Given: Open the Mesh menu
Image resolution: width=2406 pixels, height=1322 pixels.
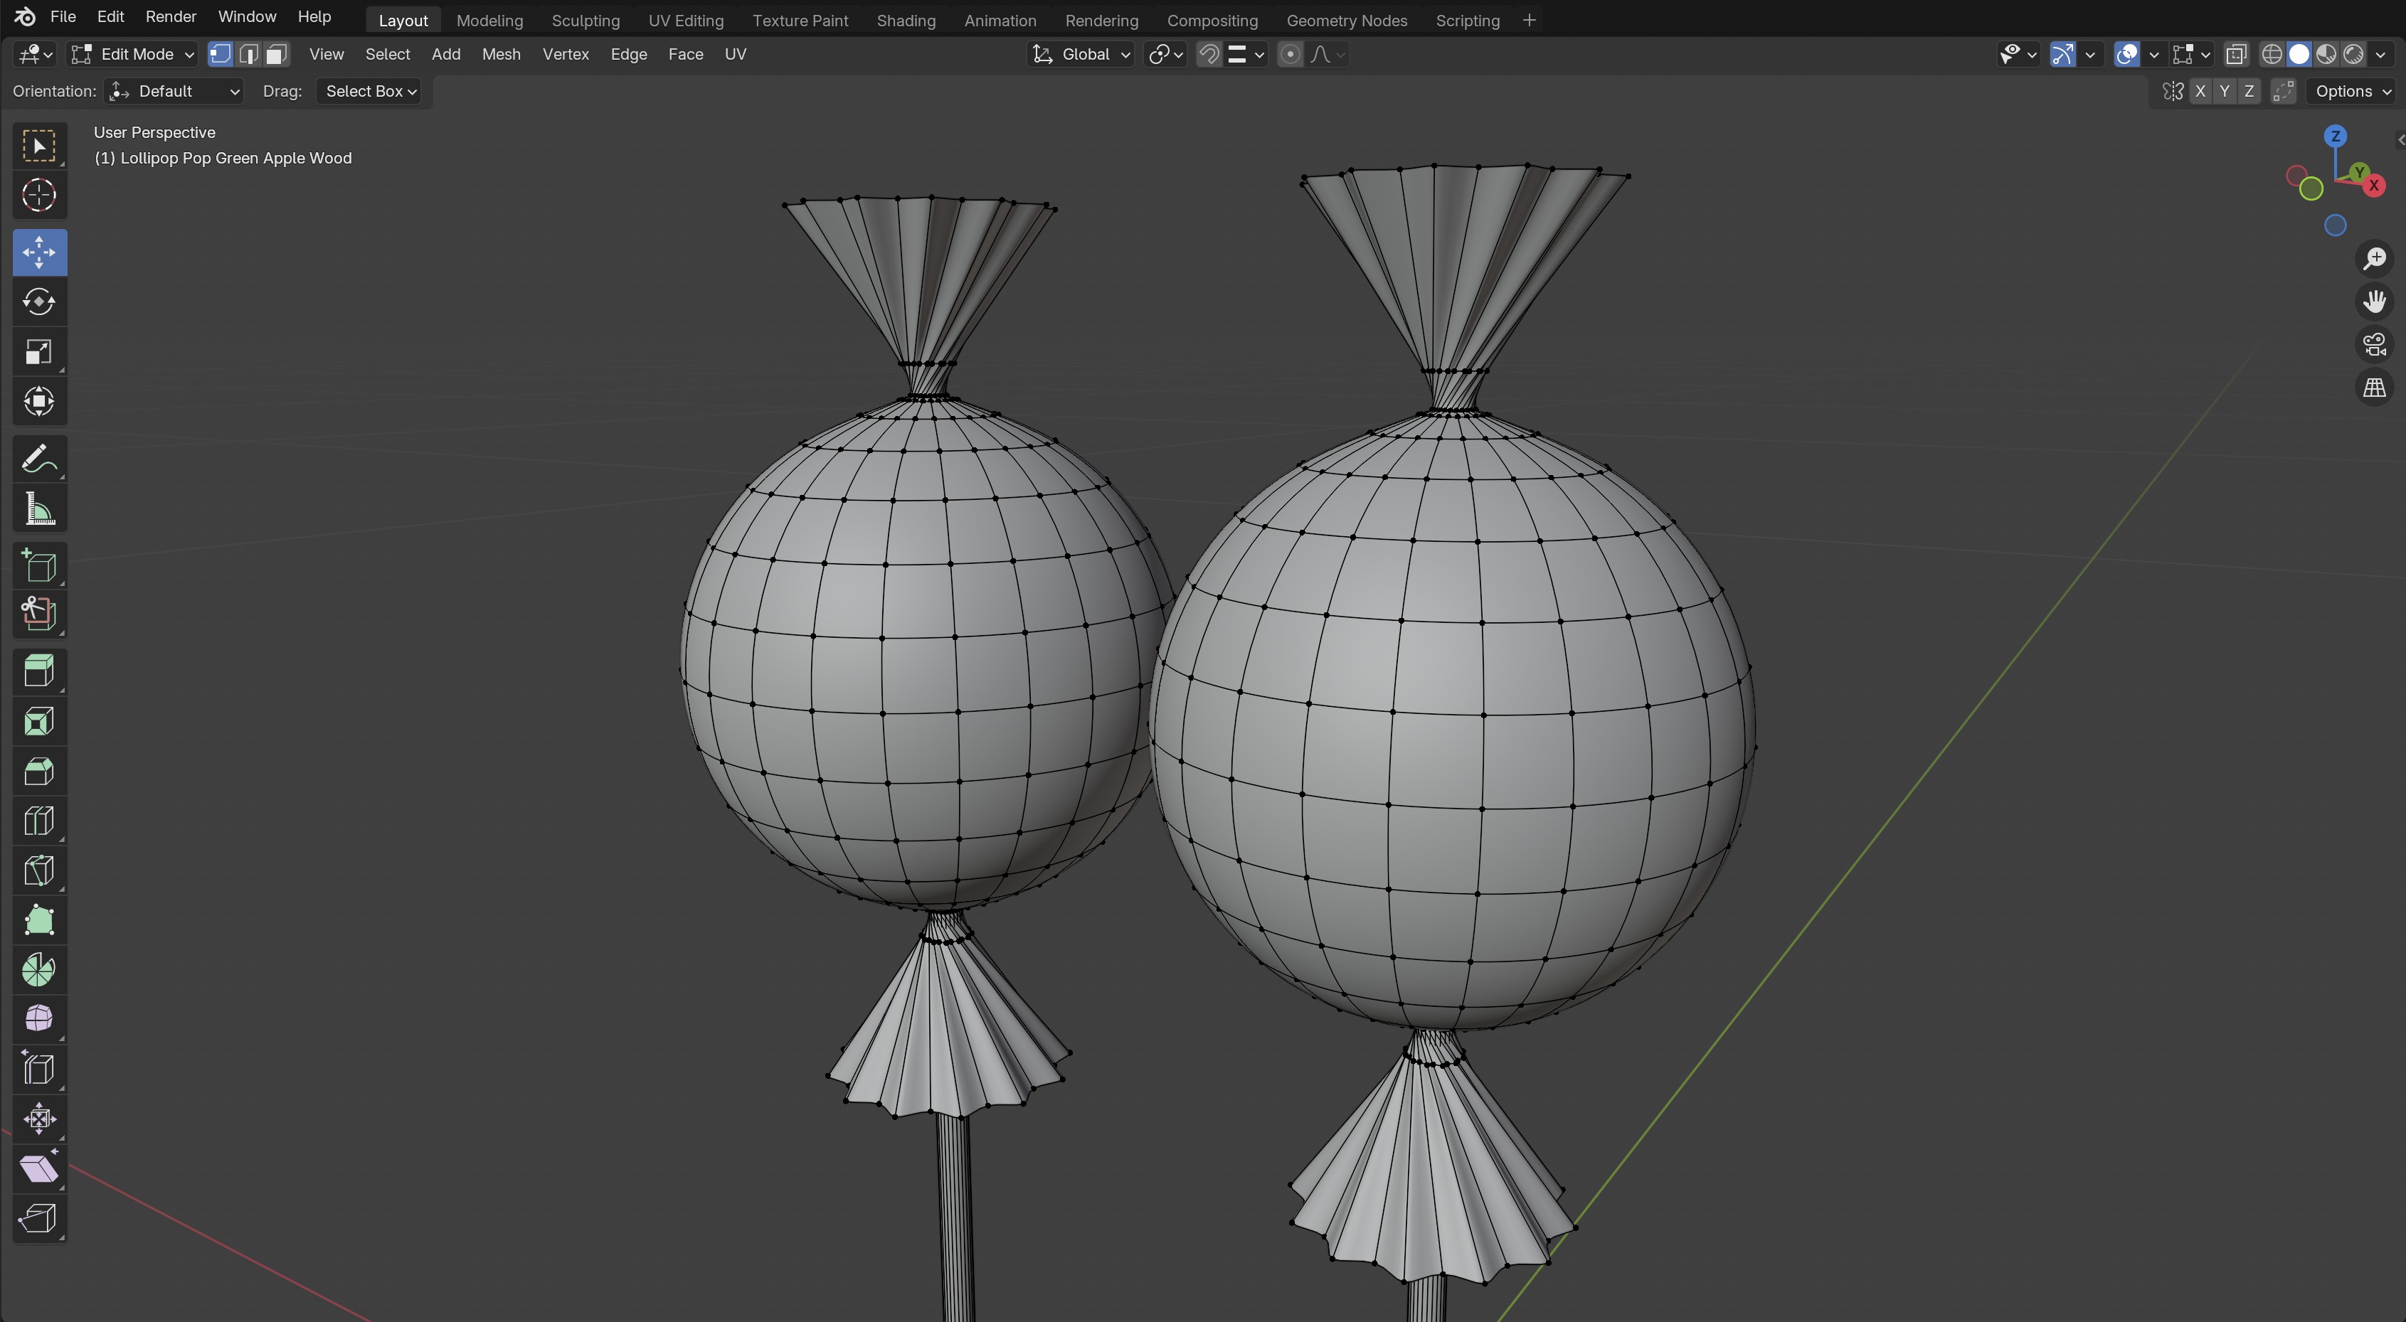Looking at the screenshot, I should [x=502, y=54].
